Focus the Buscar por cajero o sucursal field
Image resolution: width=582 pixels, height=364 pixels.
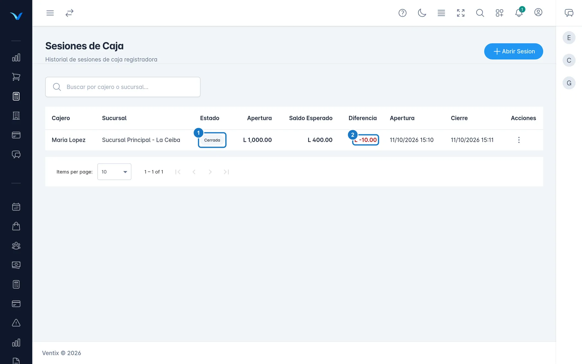pyautogui.click(x=123, y=87)
